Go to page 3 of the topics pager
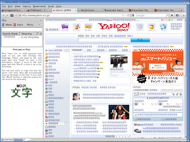Image resolution: width=190 pixels, height=142 pixels. (x=122, y=137)
